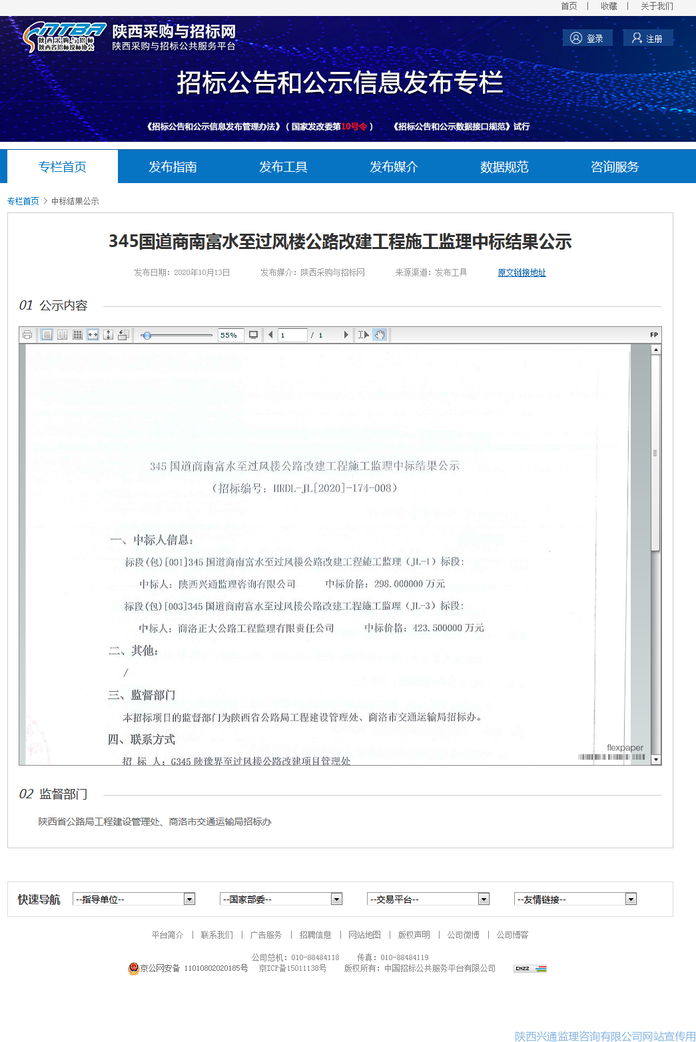This screenshot has width=696, height=1042.
Task: Show thumbnail grid view
Action: [77, 335]
